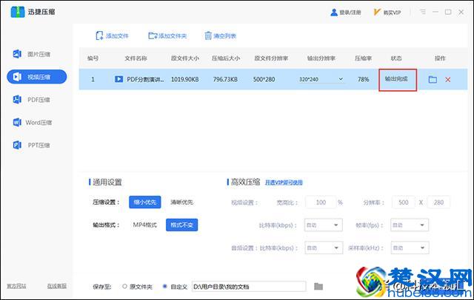Open output folder icon in the file row
The width and height of the screenshot is (474, 300).
pyautogui.click(x=433, y=79)
